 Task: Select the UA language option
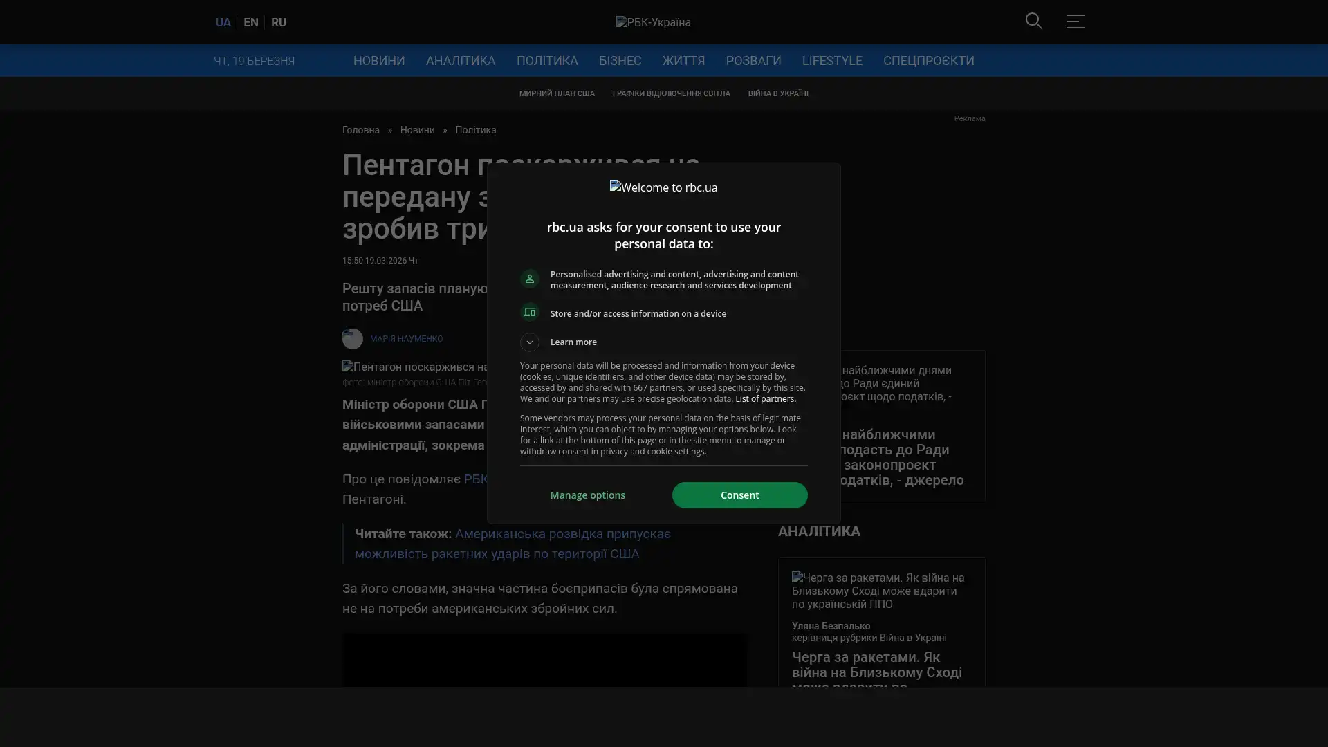(x=223, y=22)
